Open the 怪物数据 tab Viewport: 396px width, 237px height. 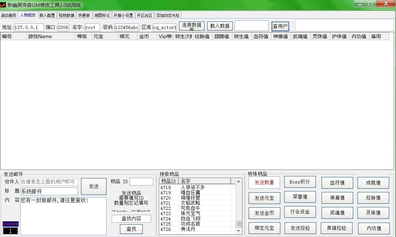click(67, 15)
